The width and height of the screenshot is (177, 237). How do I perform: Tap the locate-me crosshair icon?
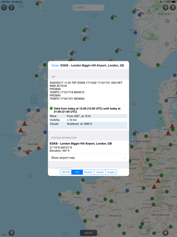[x=4, y=7]
